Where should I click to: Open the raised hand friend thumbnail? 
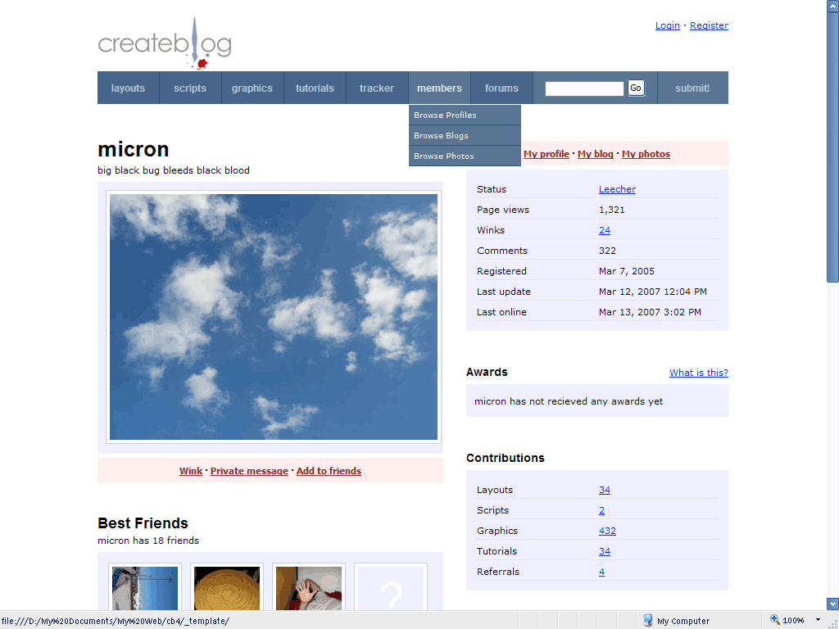309,588
